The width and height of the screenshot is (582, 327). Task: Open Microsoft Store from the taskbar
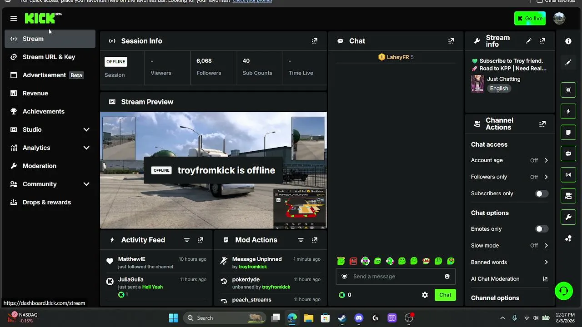coord(325,318)
